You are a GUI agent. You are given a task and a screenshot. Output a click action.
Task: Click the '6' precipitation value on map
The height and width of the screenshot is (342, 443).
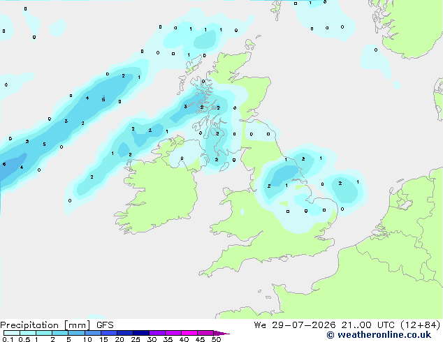(x=4, y=164)
